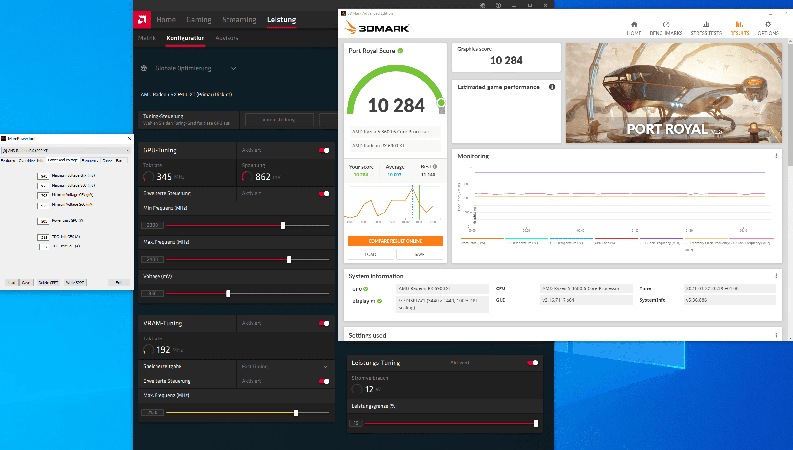Click the green check icon next to Display #1
The width and height of the screenshot is (793, 450).
[379, 301]
